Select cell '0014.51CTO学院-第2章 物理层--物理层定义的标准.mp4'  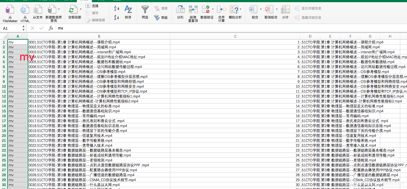tap(99, 106)
